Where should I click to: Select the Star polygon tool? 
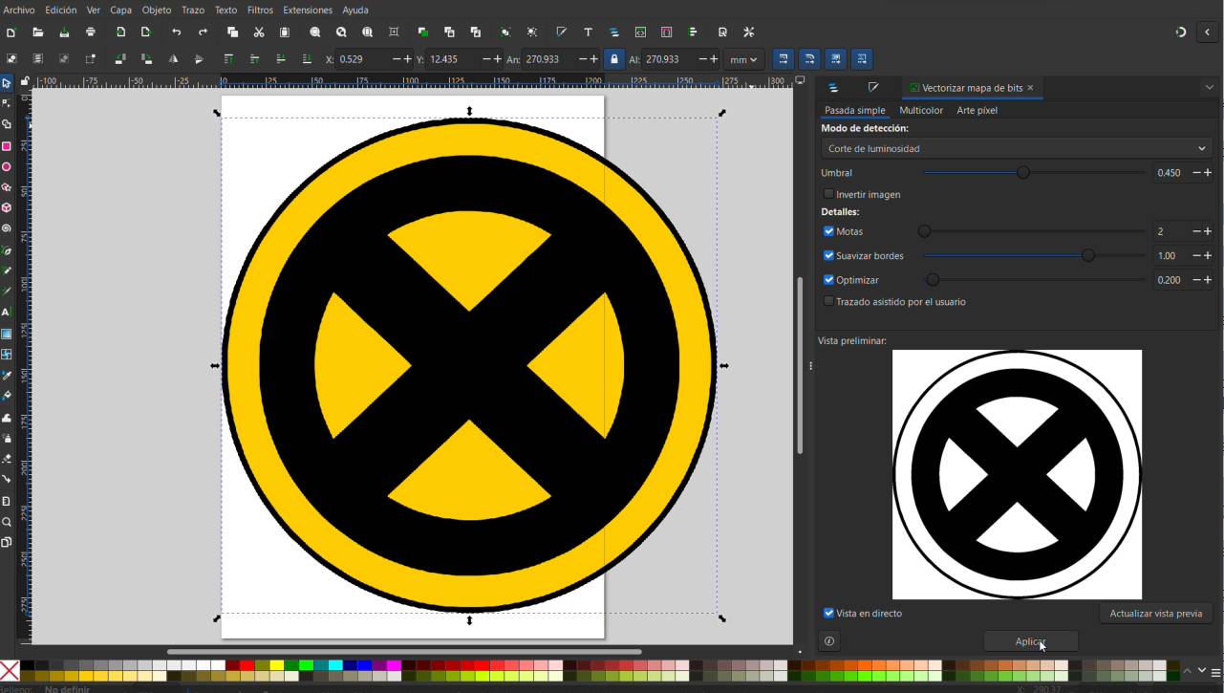coord(7,187)
